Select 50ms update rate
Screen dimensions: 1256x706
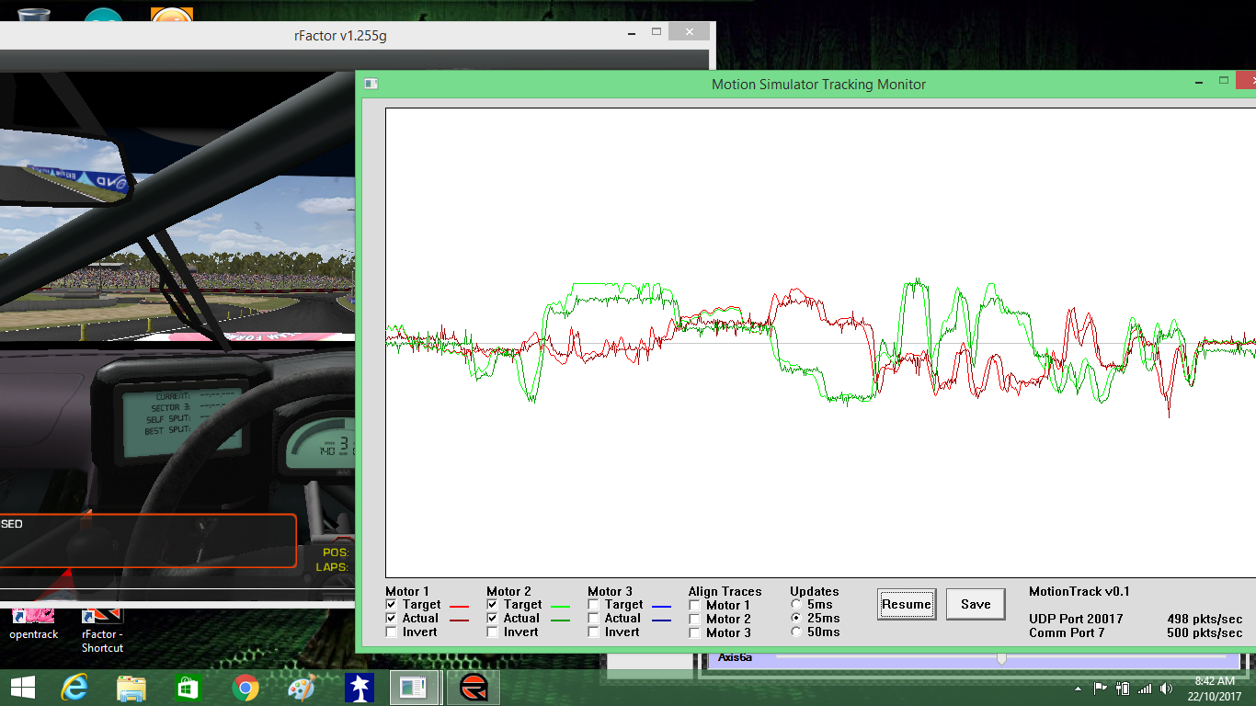pos(796,632)
